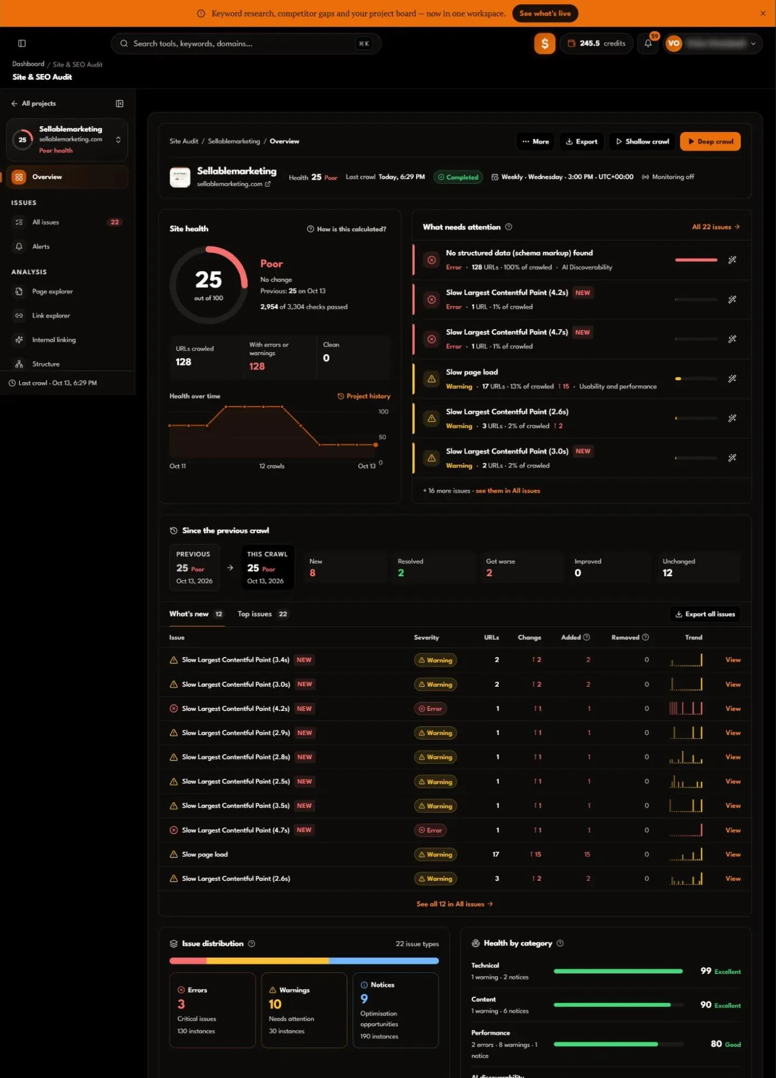Open the Overview sidebar item
The width and height of the screenshot is (776, 1078).
coord(67,177)
